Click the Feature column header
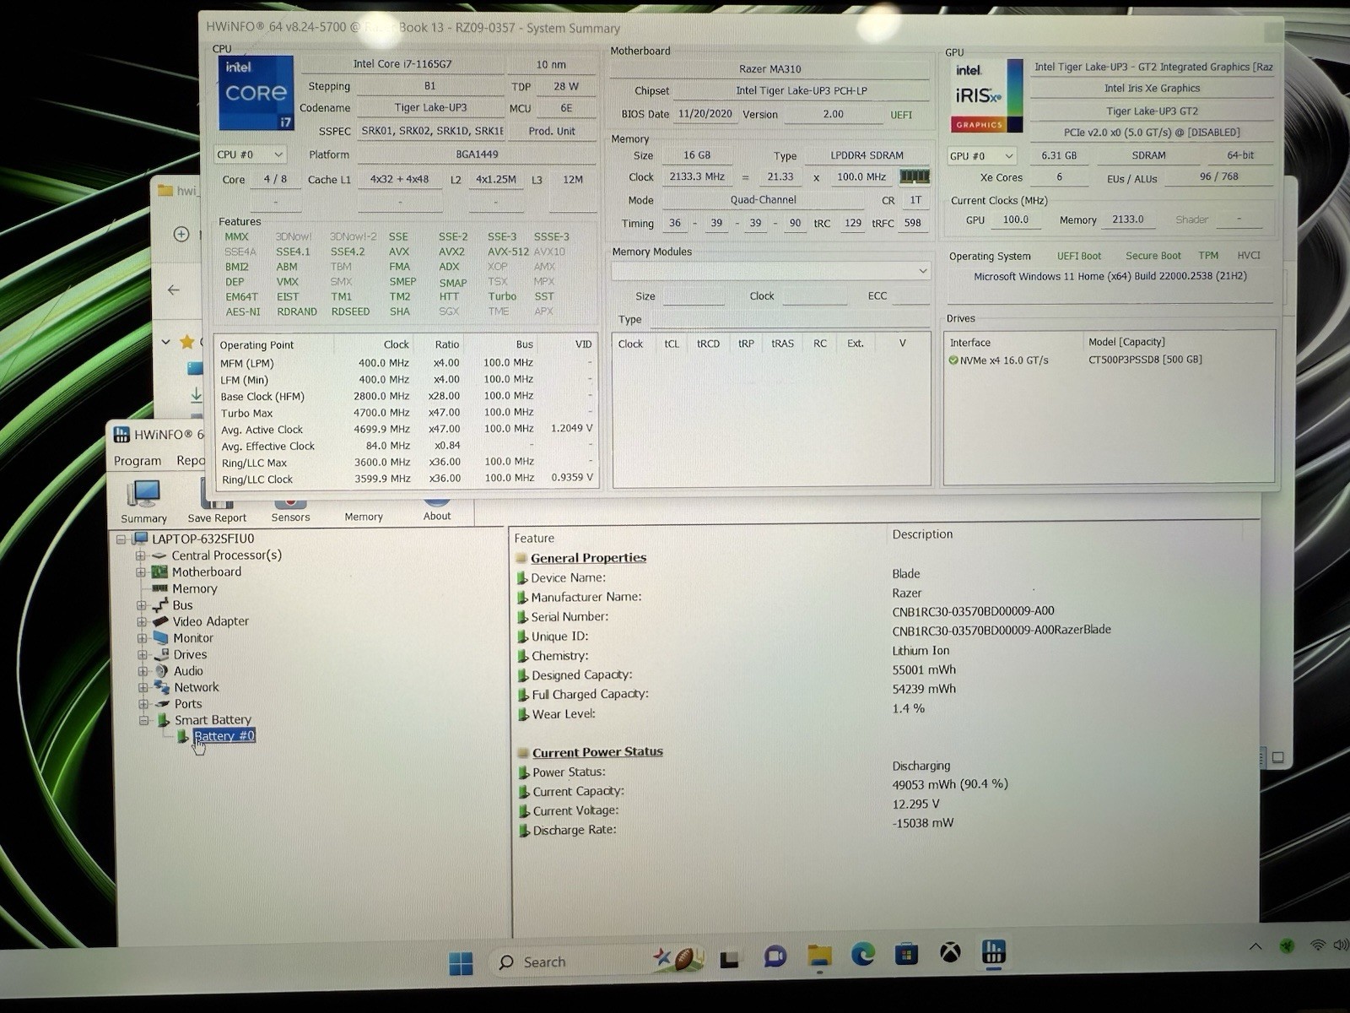 pos(534,539)
